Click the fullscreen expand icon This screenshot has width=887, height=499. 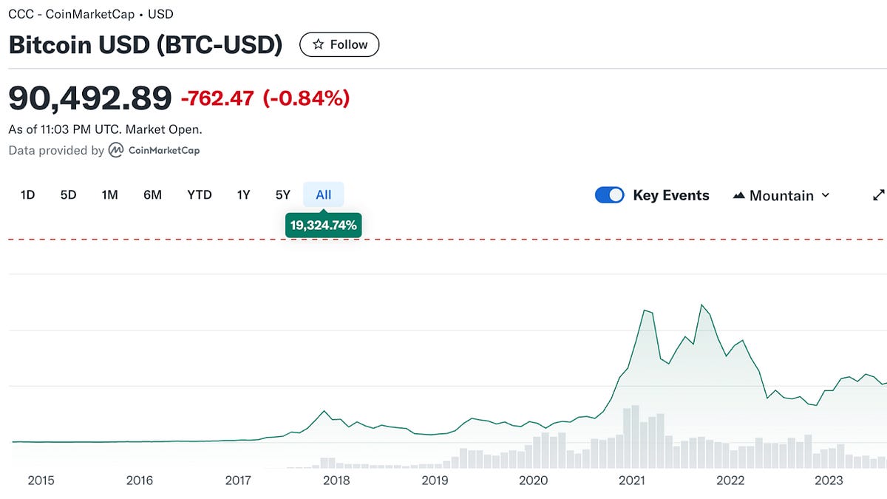click(878, 194)
